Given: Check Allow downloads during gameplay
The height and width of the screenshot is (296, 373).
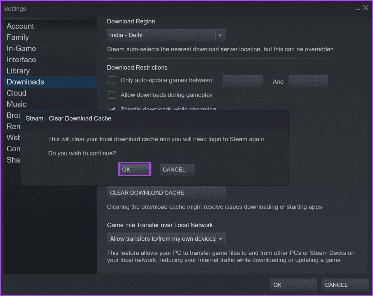Looking at the screenshot, I should click(x=112, y=95).
